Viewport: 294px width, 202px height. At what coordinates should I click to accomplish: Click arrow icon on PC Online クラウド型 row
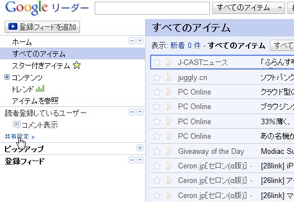169,92
